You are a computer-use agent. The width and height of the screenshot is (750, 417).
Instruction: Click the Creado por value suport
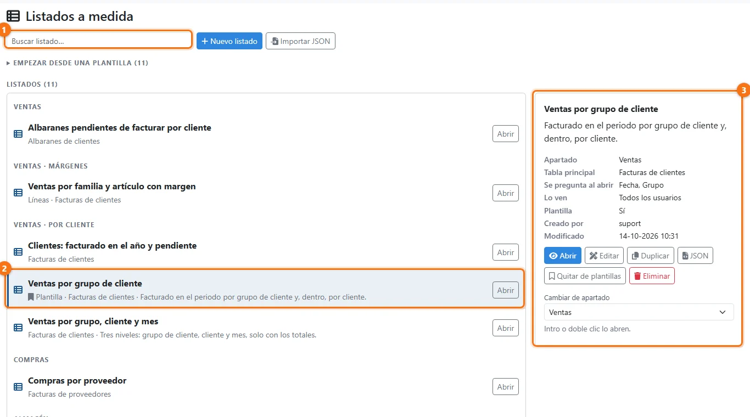[630, 223]
